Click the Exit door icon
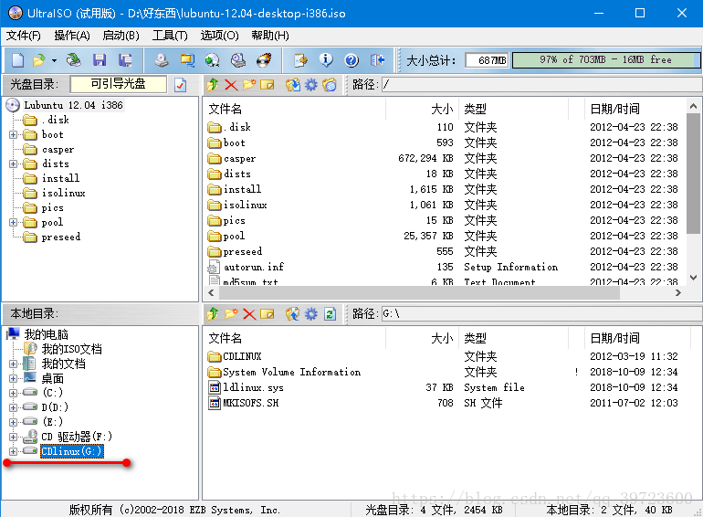The height and width of the screenshot is (517, 703). [x=377, y=60]
